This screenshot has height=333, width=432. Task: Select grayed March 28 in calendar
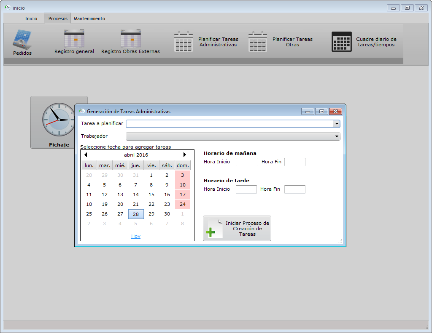[89, 175]
